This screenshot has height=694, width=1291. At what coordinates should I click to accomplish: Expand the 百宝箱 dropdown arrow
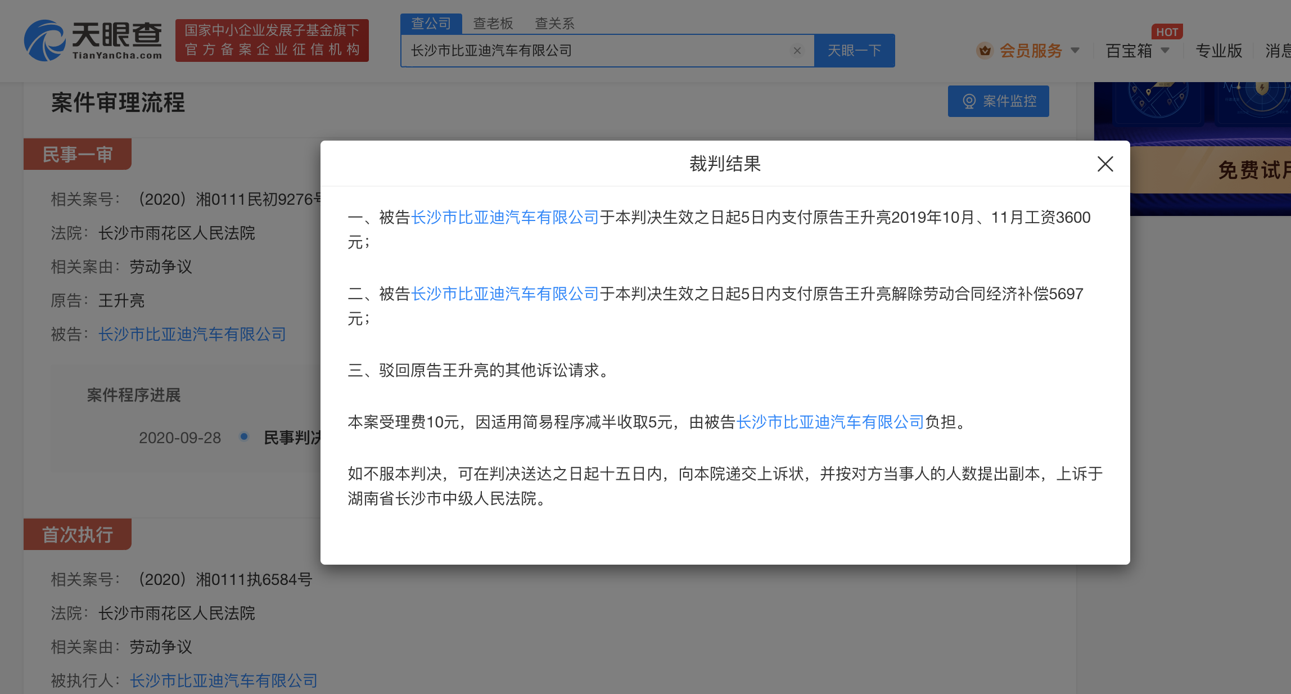[1165, 51]
